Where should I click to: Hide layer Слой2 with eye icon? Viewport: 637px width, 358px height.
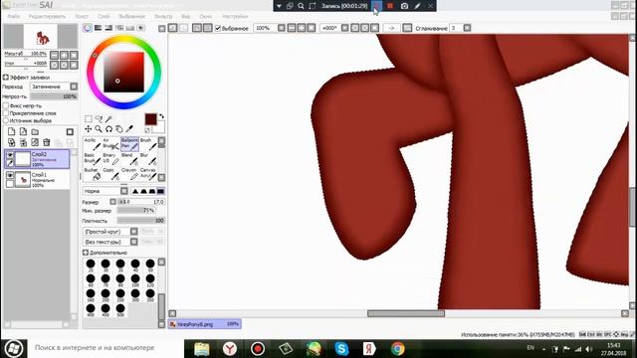(x=10, y=155)
